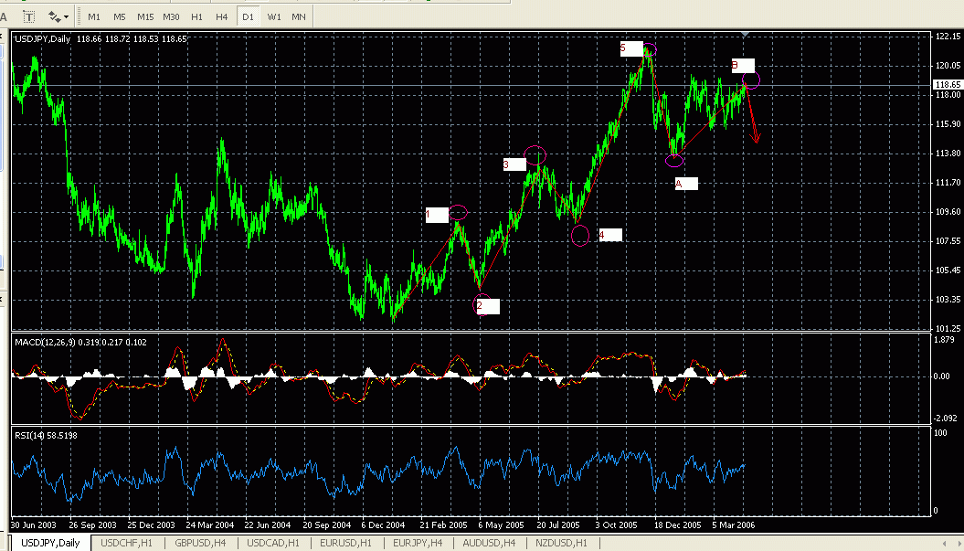Select the M15 timeframe button
The image size is (964, 551).
pyautogui.click(x=144, y=16)
